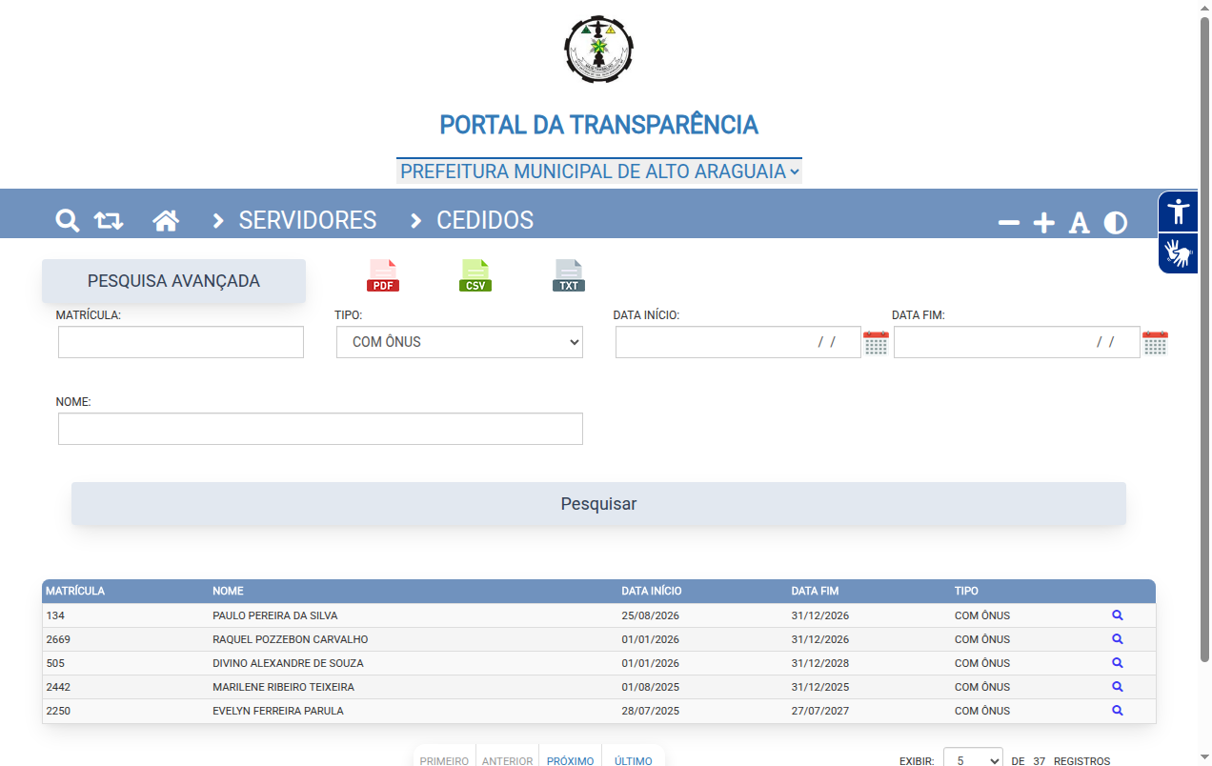Click the search magnifier icon in navbar
This screenshot has height=766, width=1212.
(67, 221)
